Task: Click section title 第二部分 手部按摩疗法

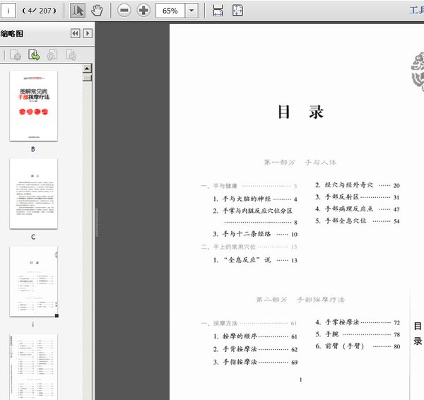Action: pos(300,300)
